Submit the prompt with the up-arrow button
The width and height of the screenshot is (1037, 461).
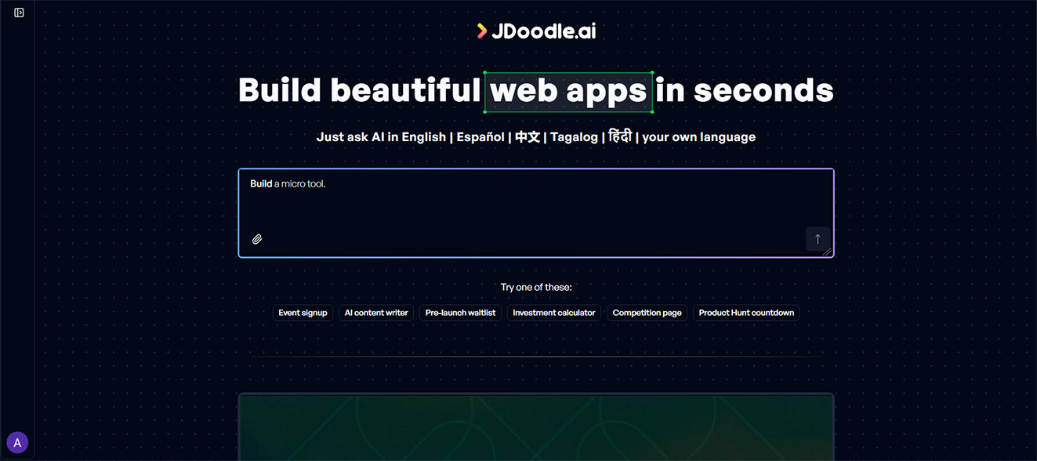pyautogui.click(x=818, y=239)
